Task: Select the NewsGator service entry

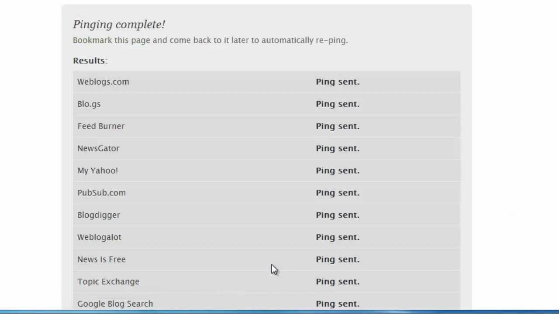Action: pyautogui.click(x=98, y=148)
